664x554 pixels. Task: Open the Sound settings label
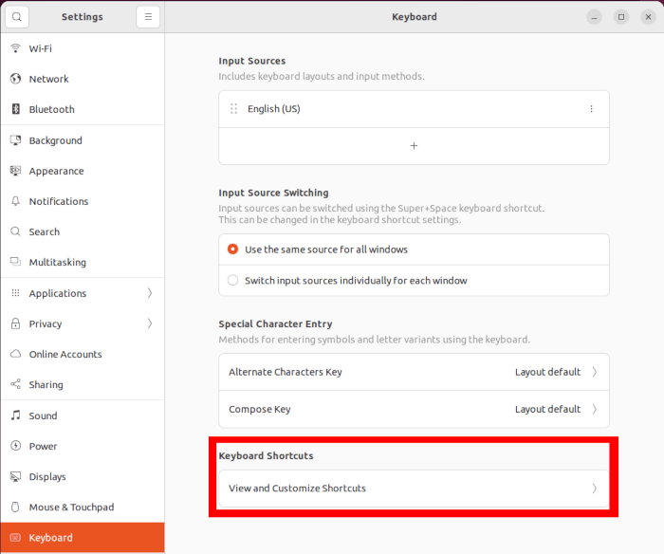click(43, 415)
